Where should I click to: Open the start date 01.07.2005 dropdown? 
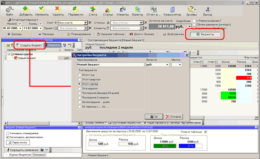(20, 28)
